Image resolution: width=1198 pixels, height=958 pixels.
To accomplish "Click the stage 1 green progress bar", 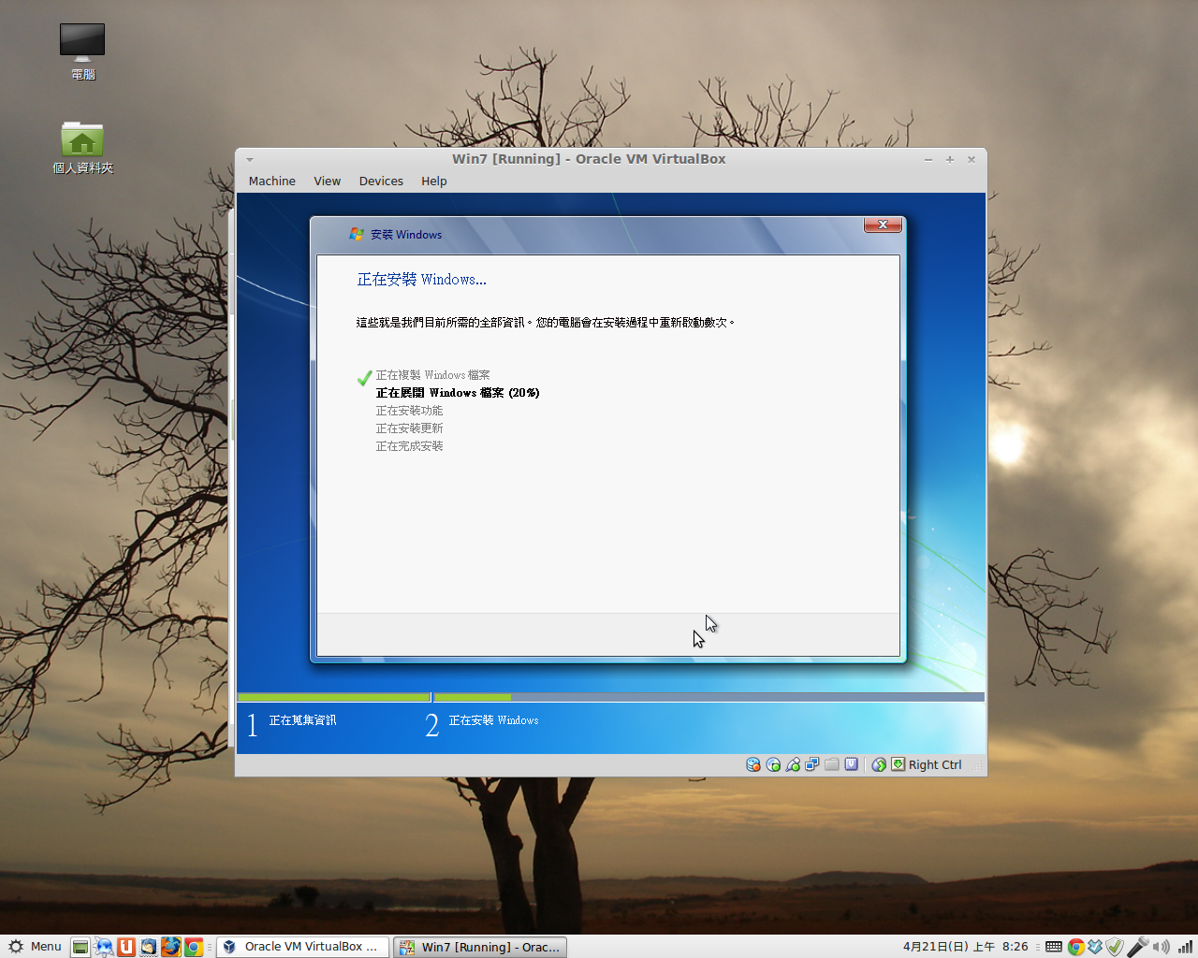I will (334, 697).
